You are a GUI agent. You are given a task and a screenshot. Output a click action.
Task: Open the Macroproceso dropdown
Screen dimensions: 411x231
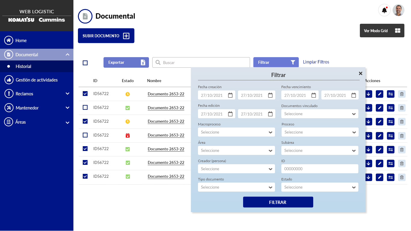pos(236,132)
